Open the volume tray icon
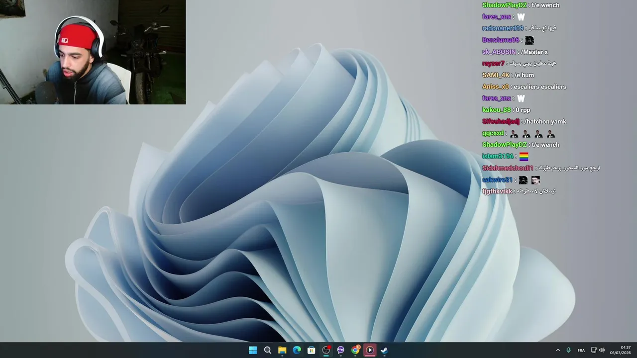The height and width of the screenshot is (358, 637). point(602,350)
